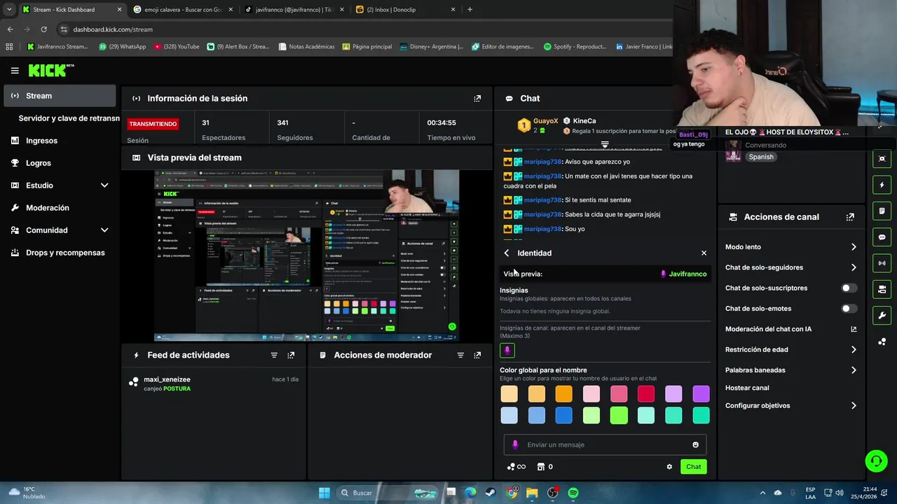Pop out the Acciones de moderador panel
The image size is (897, 504).
tap(477, 356)
